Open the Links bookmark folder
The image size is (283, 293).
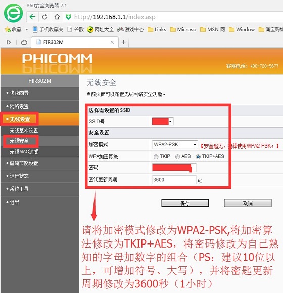tap(157, 29)
